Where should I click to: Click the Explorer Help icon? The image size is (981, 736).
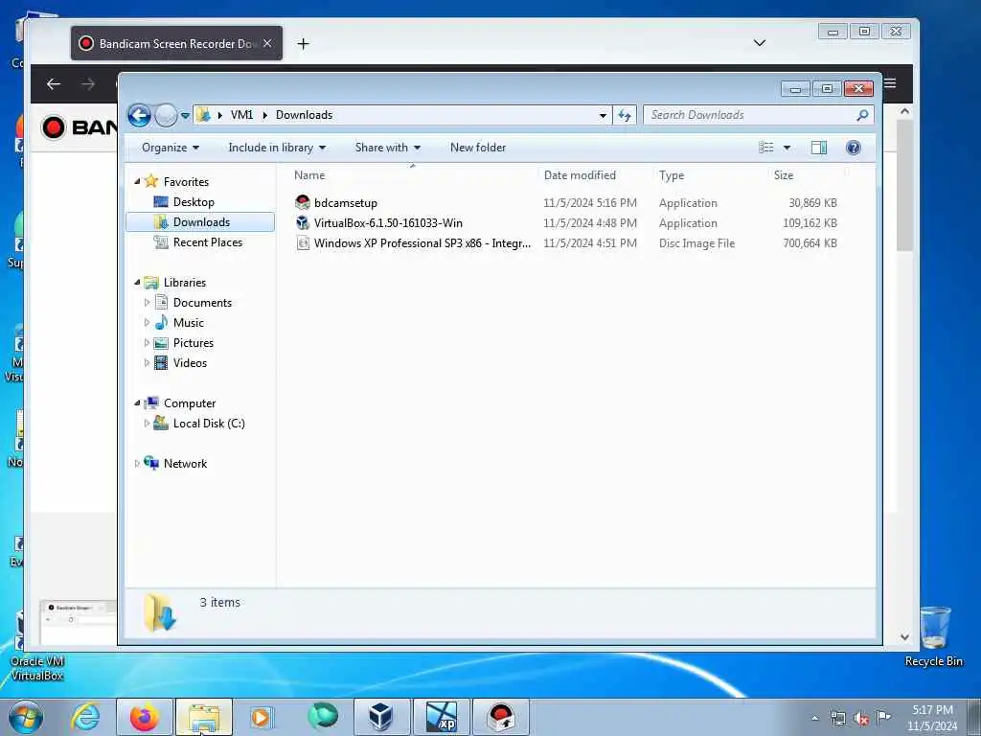(853, 148)
